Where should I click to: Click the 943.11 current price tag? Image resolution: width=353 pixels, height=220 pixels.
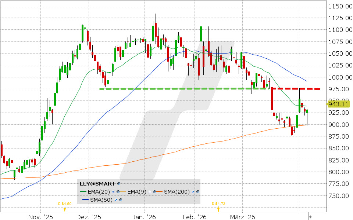tap(338, 104)
